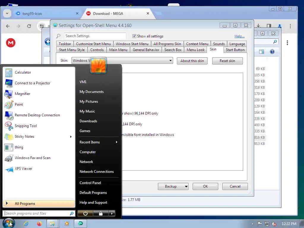Cancel the Open-Shell settings dialog
304x228 pixels.
coord(235,186)
